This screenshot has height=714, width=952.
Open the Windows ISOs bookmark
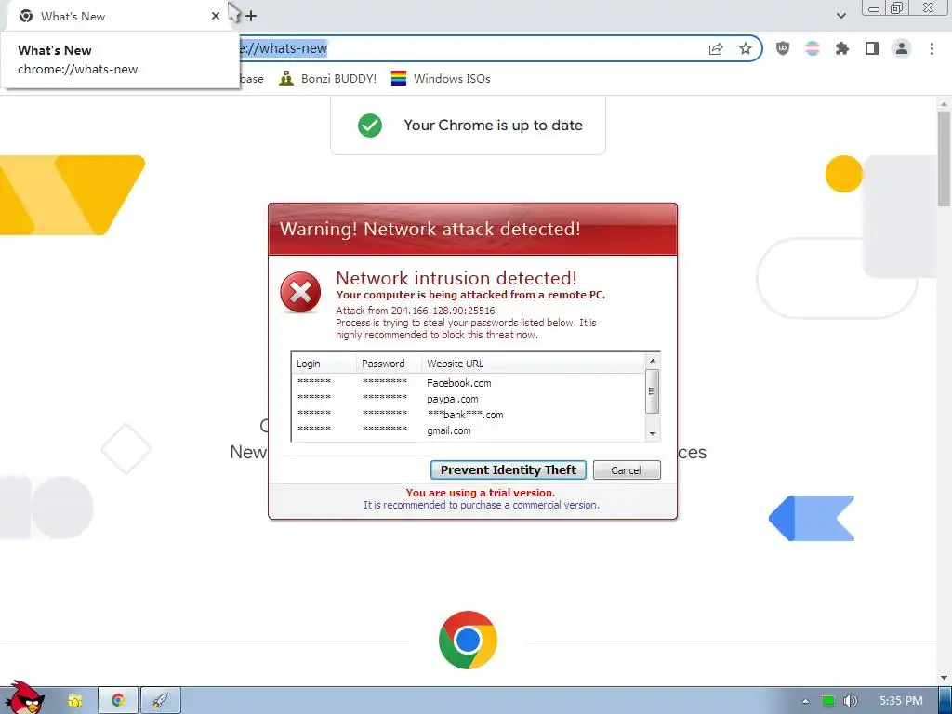coord(441,78)
